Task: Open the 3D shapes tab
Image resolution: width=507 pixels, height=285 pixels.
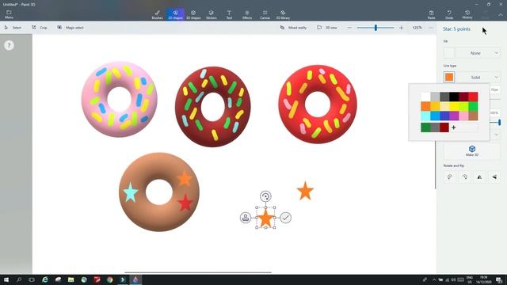Action: coord(193,14)
